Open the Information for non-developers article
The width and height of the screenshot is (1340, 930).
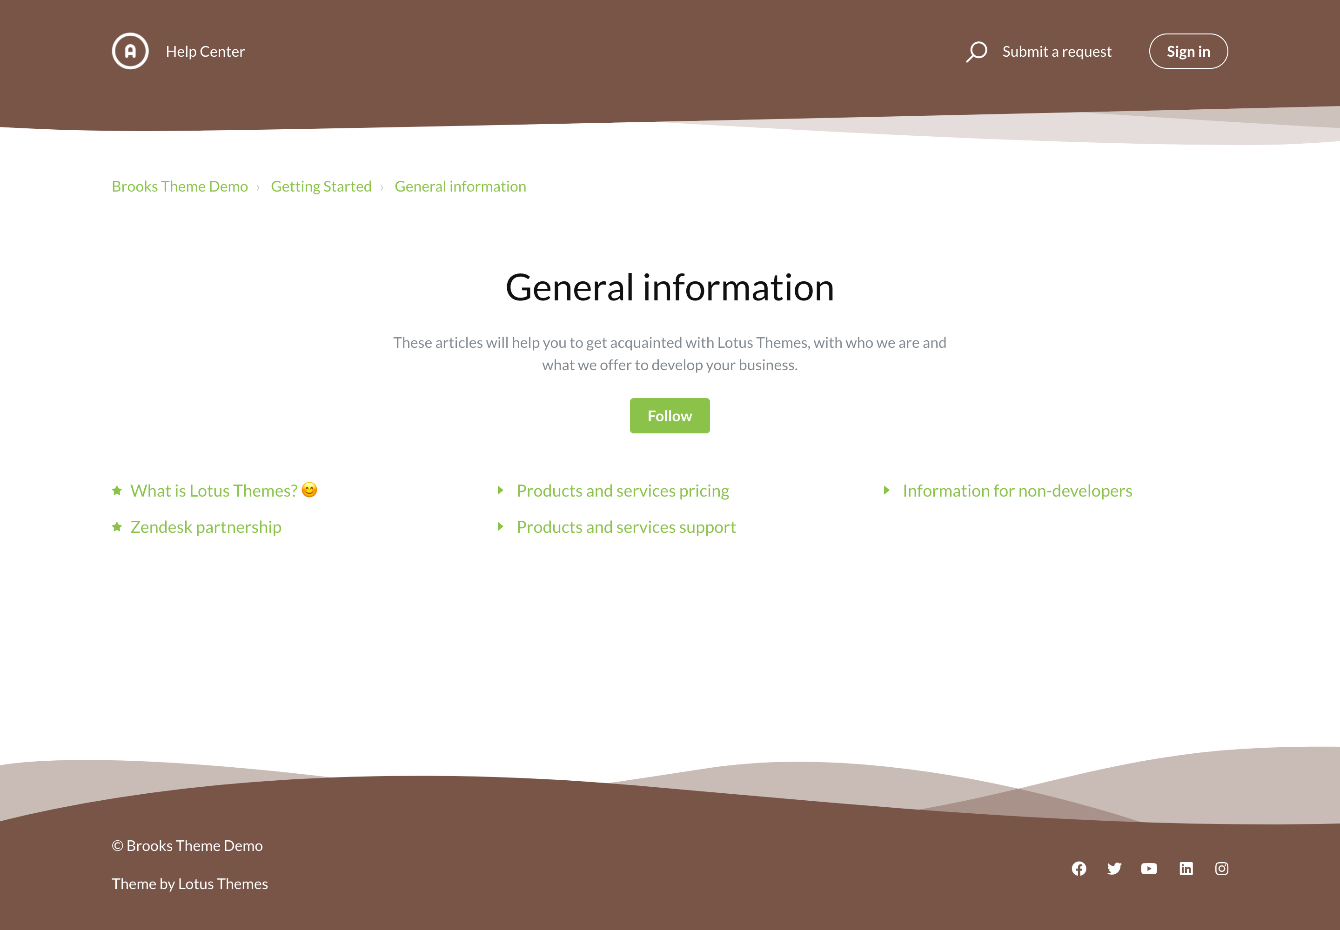[x=1017, y=491]
